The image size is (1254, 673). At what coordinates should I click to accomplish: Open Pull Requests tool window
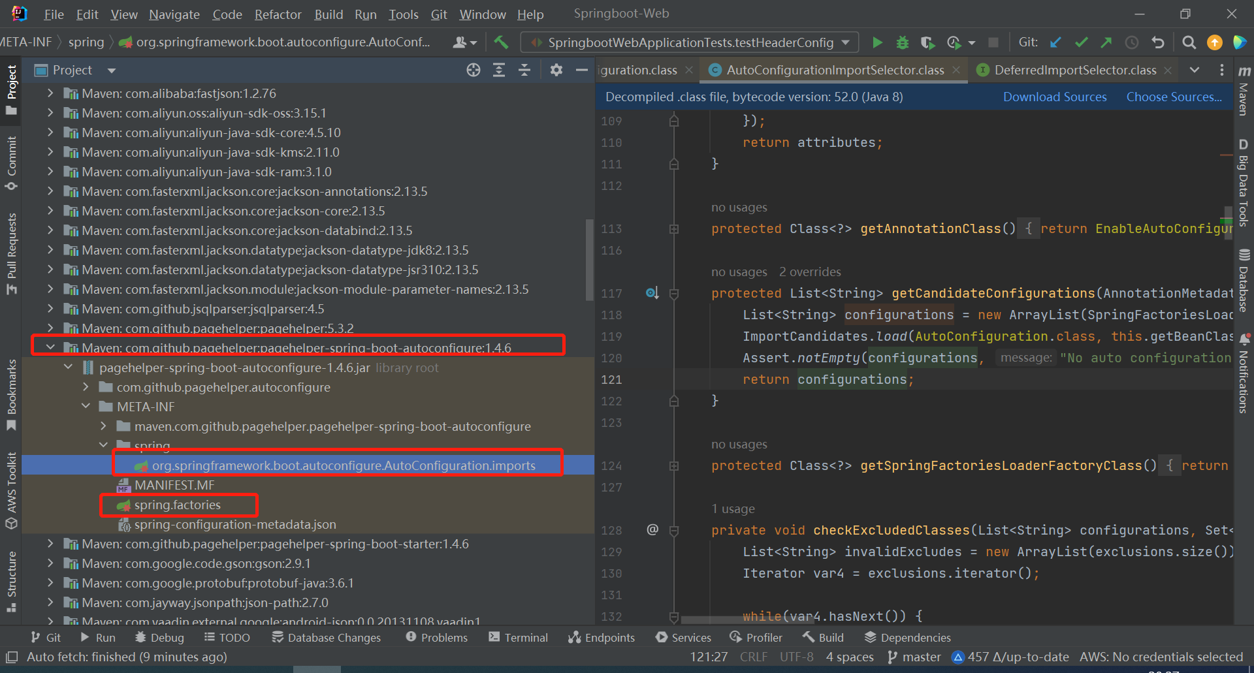click(x=11, y=255)
